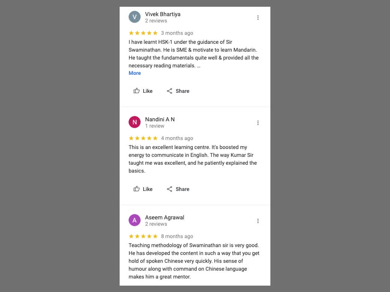
Task: Click the Share icon on Nandini's review
Action: click(169, 189)
